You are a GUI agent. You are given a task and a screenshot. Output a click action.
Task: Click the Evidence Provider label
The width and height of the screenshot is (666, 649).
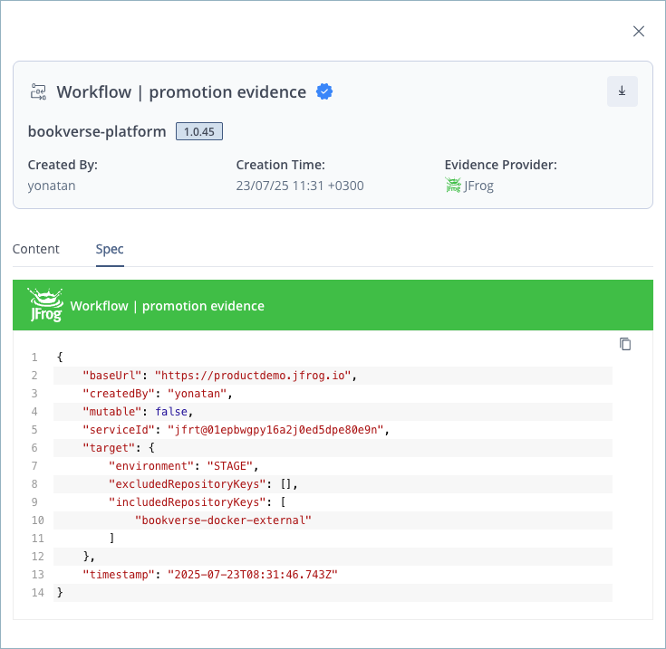(501, 165)
